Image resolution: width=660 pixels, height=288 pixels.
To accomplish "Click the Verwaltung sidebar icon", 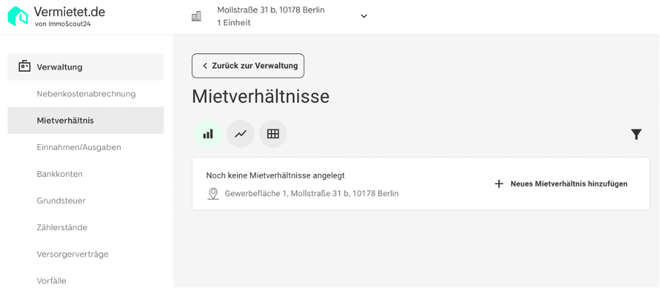I will [x=24, y=67].
